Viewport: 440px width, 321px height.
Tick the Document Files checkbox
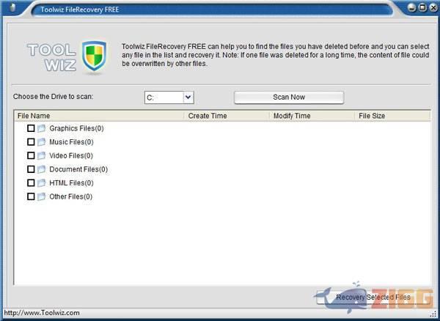click(31, 169)
